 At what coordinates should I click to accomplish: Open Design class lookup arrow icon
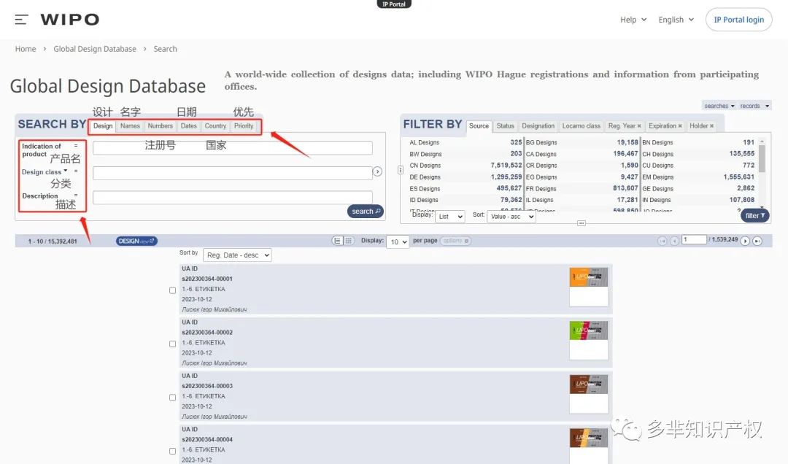pyautogui.click(x=377, y=172)
